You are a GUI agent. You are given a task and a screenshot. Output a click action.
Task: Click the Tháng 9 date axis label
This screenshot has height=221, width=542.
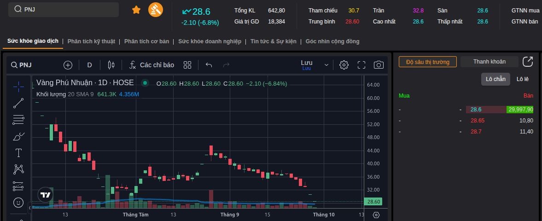[x=230, y=215]
